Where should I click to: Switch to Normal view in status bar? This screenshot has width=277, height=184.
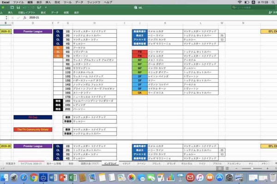pyautogui.click(x=220, y=168)
